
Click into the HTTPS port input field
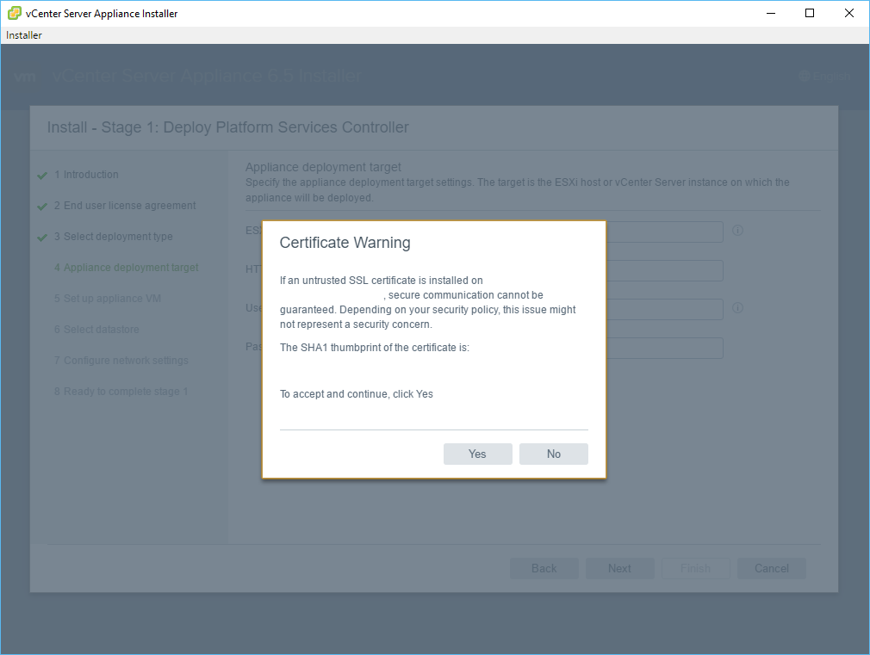click(x=664, y=270)
